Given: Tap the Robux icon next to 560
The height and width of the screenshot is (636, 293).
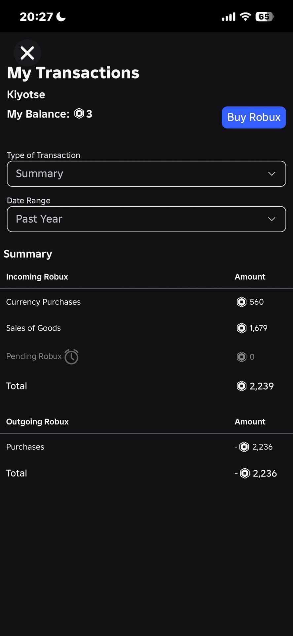Looking at the screenshot, I should point(241,302).
